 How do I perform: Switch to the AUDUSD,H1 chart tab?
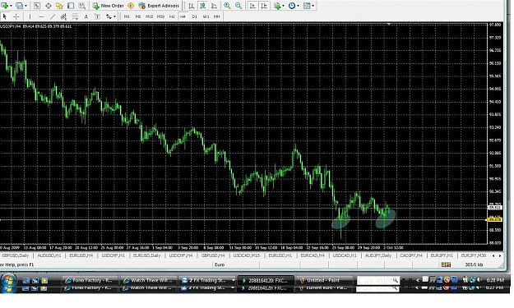tap(49, 255)
